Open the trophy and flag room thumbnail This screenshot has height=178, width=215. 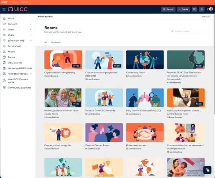[x=104, y=167]
